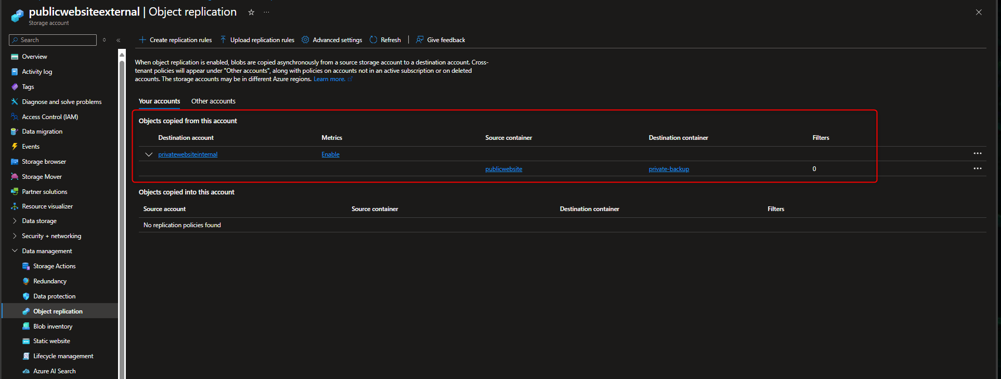Click Upload replication rules
Image resolution: width=1001 pixels, height=379 pixels.
click(257, 40)
